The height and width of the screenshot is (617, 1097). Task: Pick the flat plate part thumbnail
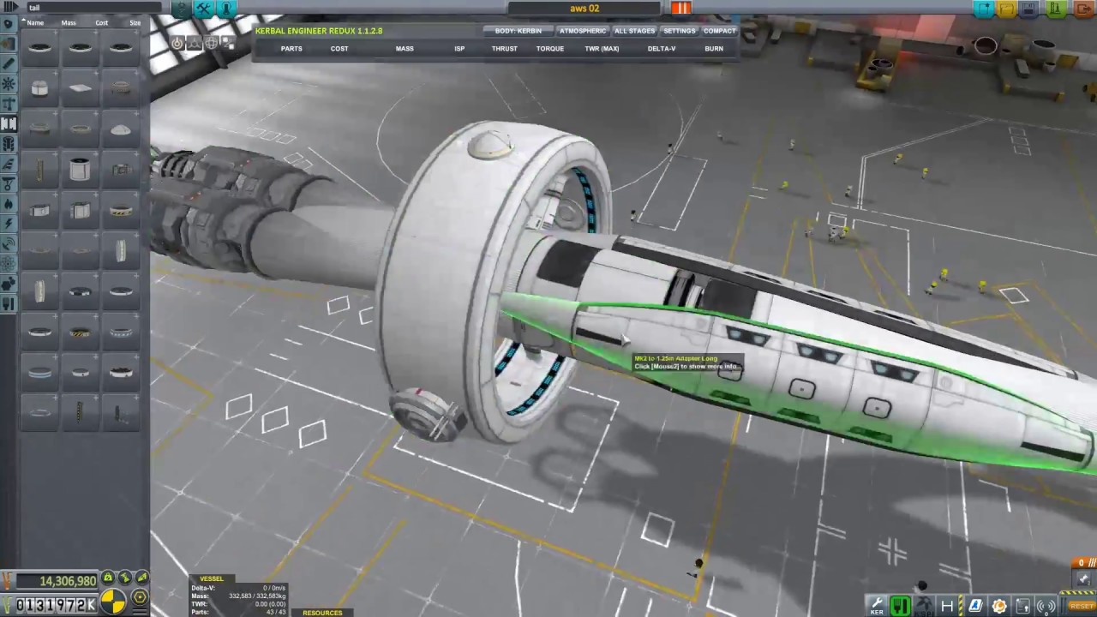point(80,87)
